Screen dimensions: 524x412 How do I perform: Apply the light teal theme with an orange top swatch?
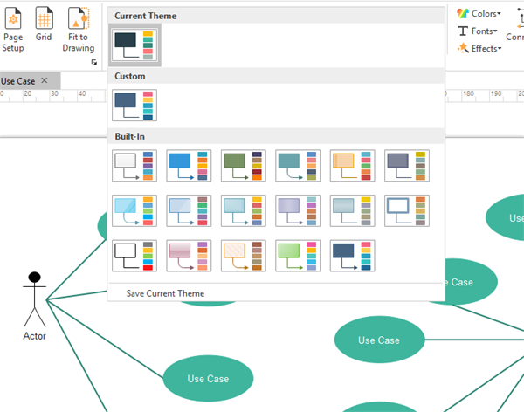coord(244,211)
